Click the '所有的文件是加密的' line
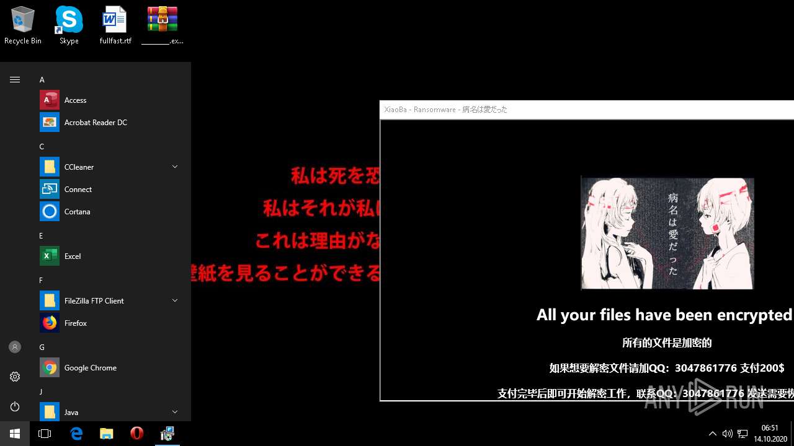This screenshot has height=446, width=794. [x=667, y=343]
